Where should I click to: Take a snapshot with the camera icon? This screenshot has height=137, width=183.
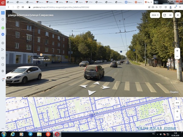pos(153,7)
